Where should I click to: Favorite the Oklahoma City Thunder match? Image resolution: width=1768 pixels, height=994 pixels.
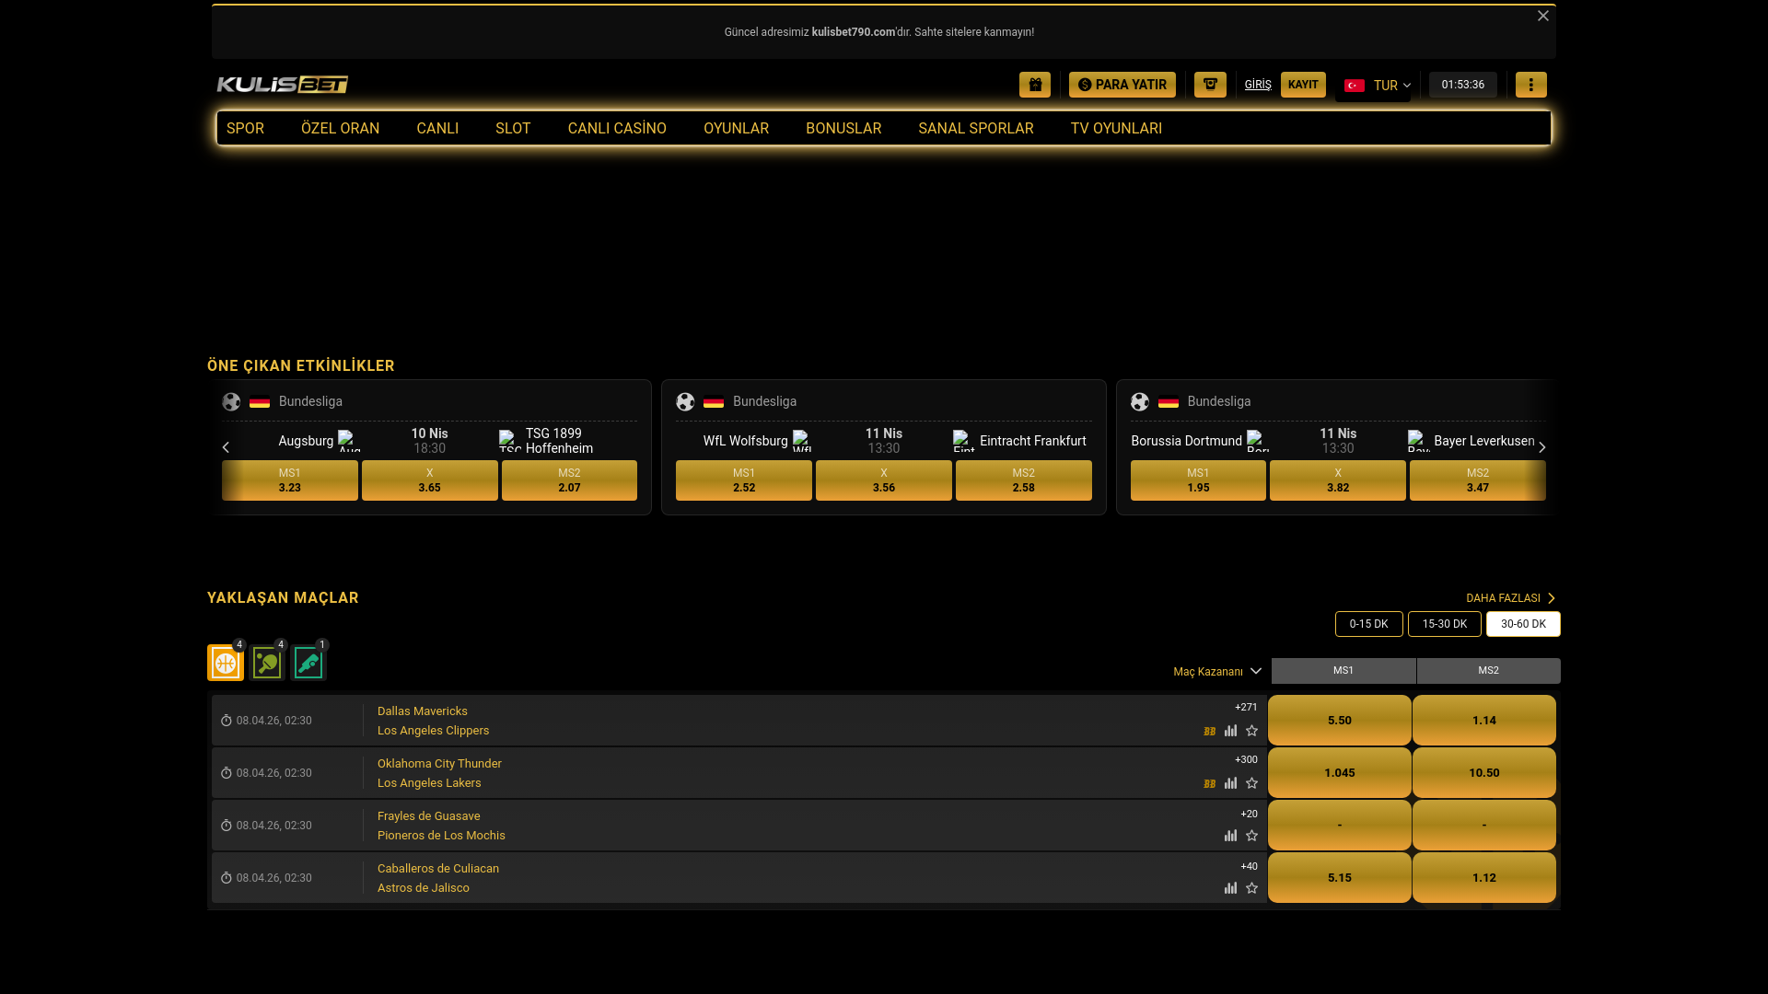pos(1251,783)
